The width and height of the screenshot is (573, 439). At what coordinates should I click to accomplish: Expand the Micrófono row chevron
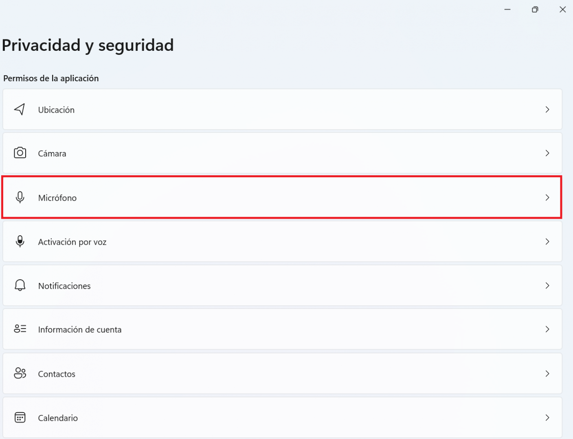point(547,198)
